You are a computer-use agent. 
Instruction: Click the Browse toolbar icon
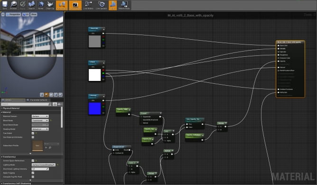13,5
